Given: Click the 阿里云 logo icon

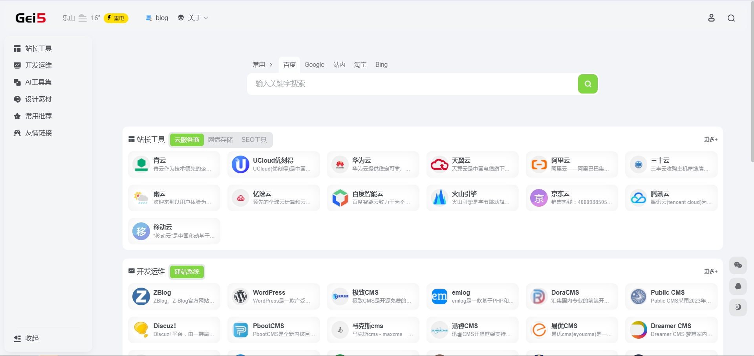Looking at the screenshot, I should (x=539, y=164).
